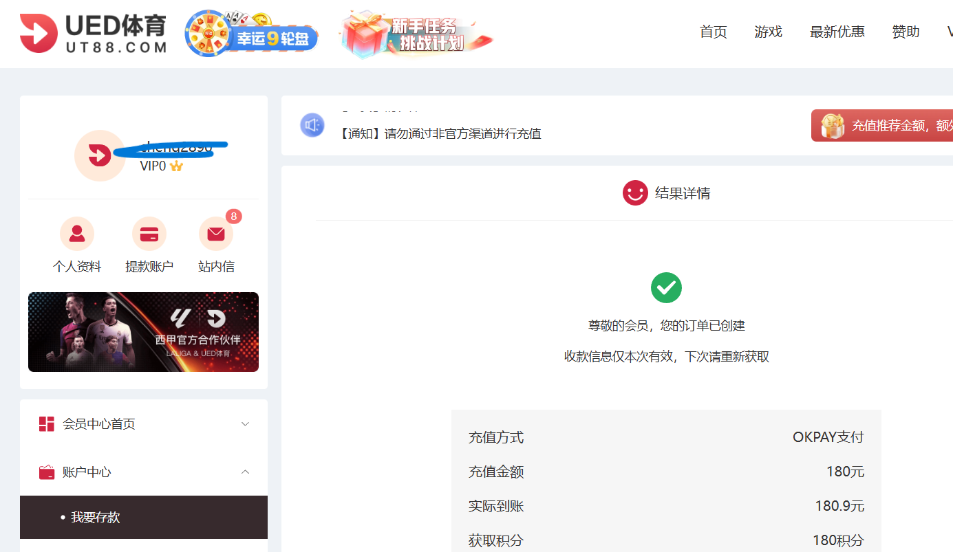Open 赞助 in top navigation
Image resolution: width=953 pixels, height=552 pixels.
click(906, 32)
